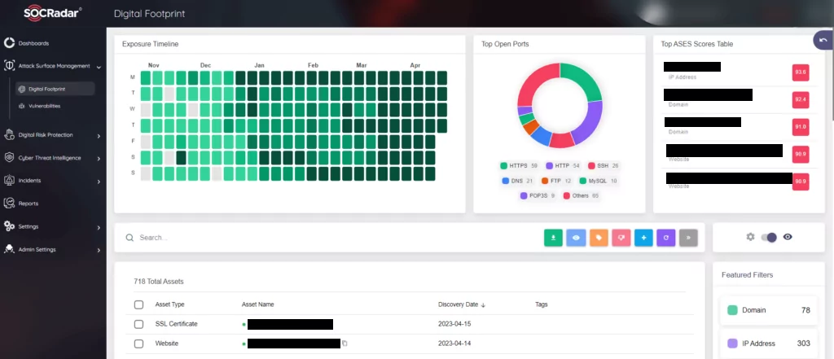
Task: Click the Admin Settings icon in sidebar
Action: click(9, 249)
